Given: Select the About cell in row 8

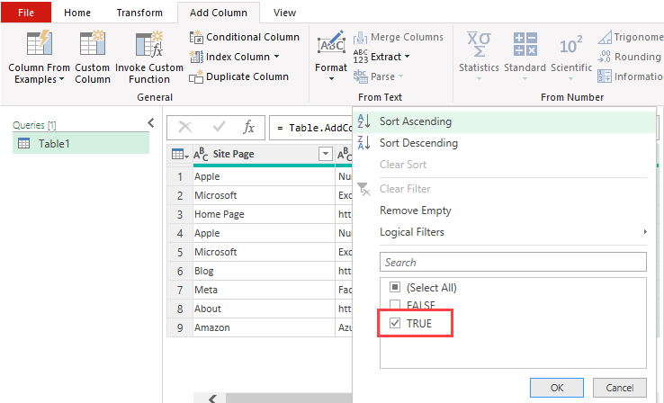Looking at the screenshot, I should pos(264,309).
